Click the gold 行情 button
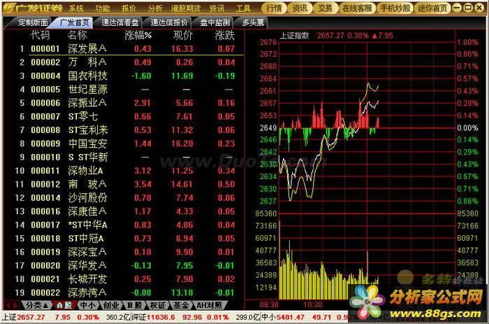This screenshot has width=489, height=324. [274, 8]
